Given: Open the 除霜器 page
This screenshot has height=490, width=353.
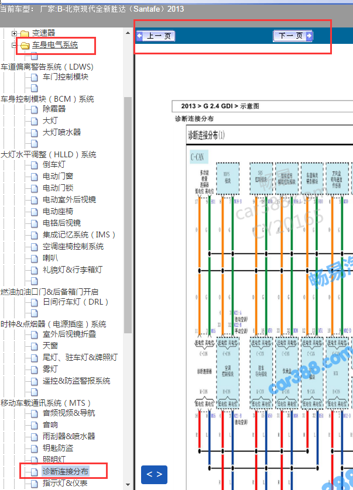Looking at the screenshot, I should point(54,109).
